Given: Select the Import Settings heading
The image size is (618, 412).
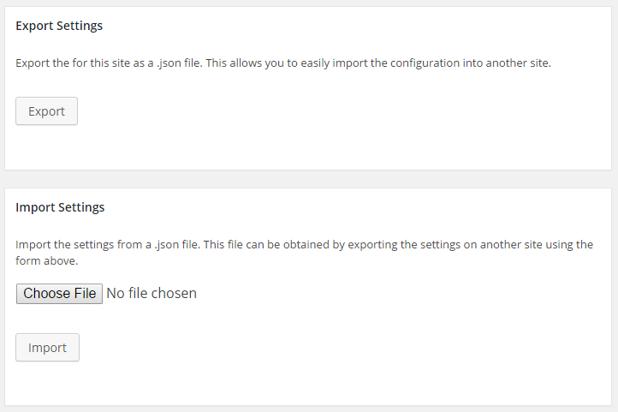Looking at the screenshot, I should [x=60, y=207].
